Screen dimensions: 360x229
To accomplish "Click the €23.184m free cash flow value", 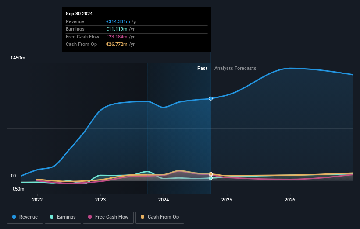I will pyautogui.click(x=117, y=37).
